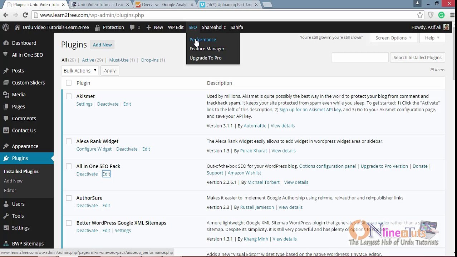Click the Appearance paintbrush icon
The height and width of the screenshot is (257, 457).
tap(6, 146)
